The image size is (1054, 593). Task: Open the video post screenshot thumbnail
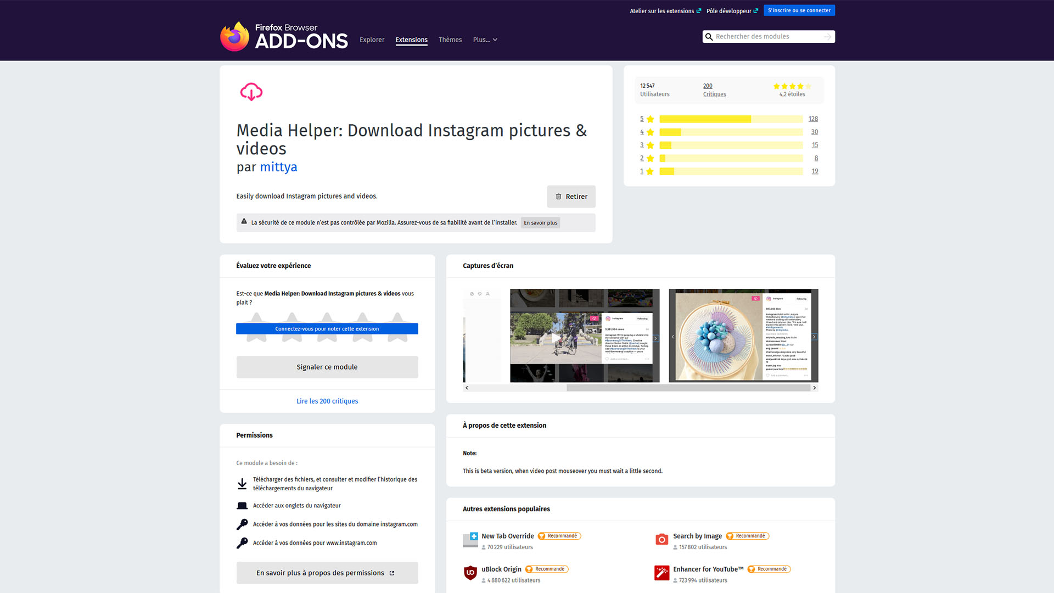coord(585,335)
